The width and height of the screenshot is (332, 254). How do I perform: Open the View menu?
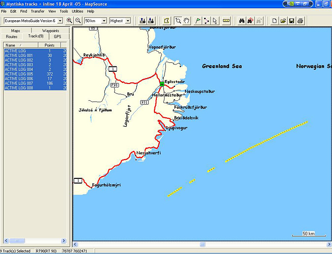pos(52,11)
